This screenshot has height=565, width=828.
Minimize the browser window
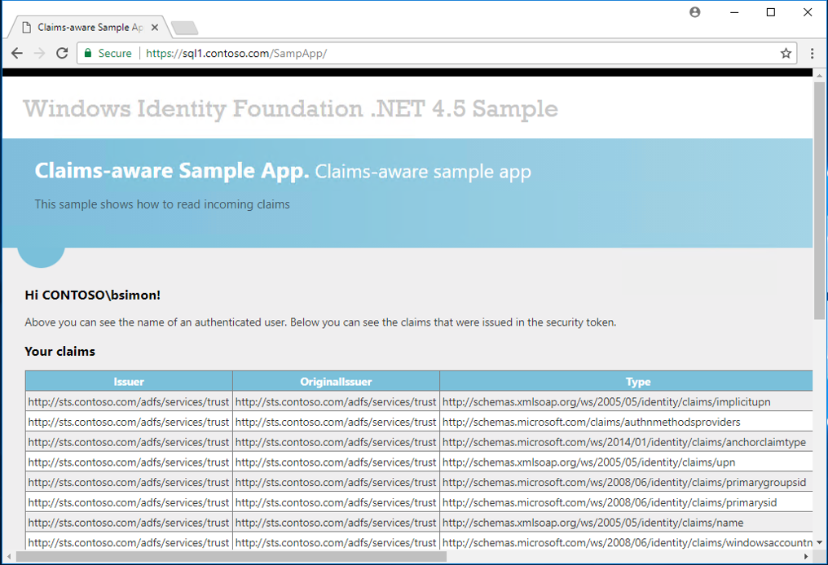click(x=733, y=12)
